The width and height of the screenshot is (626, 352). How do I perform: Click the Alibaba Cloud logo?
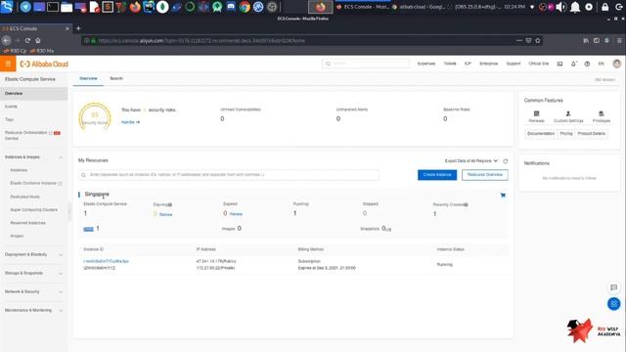pos(44,64)
